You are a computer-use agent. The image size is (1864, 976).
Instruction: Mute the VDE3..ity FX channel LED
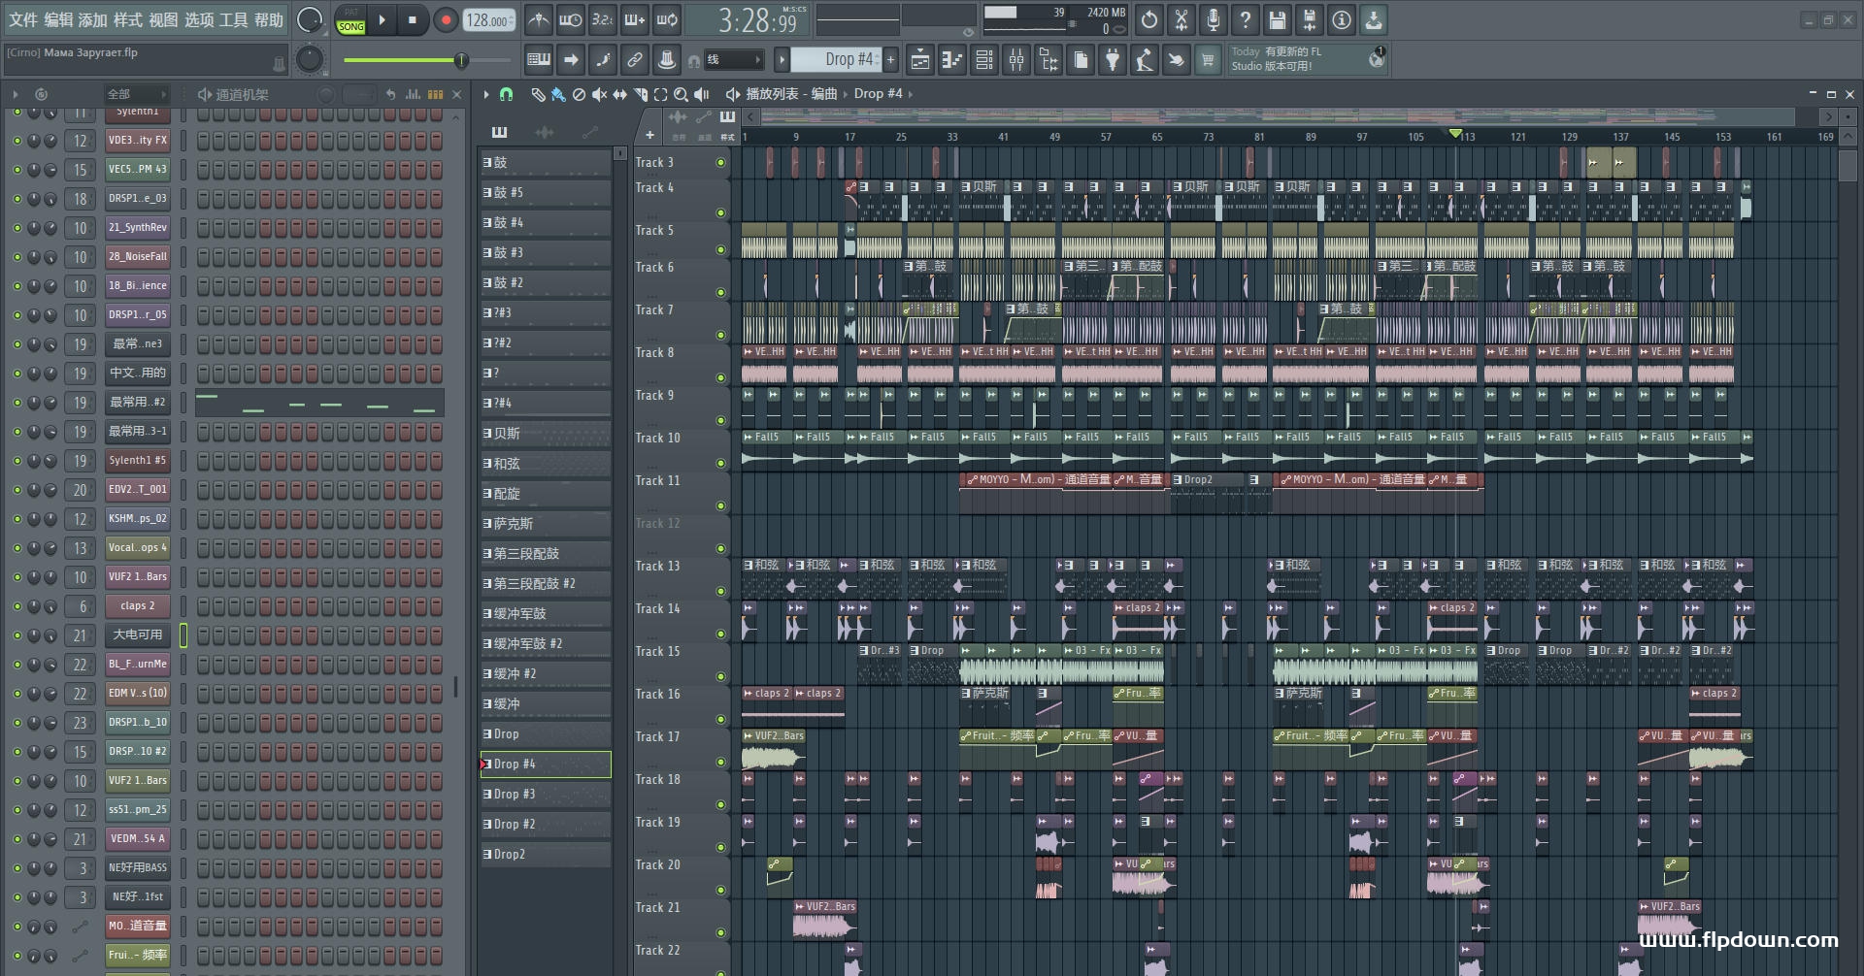coord(17,141)
